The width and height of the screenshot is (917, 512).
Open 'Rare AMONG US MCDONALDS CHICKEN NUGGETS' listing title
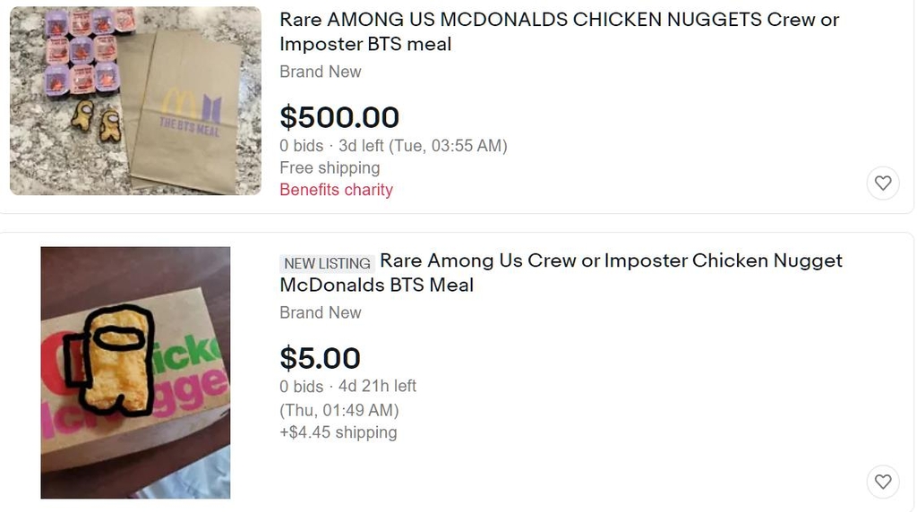tap(559, 31)
